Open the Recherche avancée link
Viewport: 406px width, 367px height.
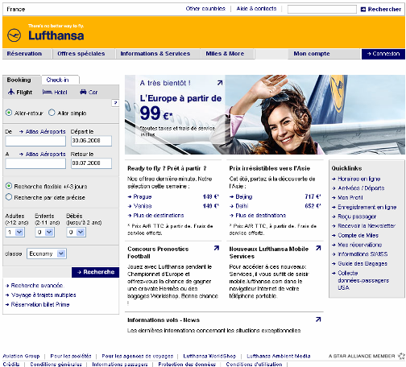[35, 286]
